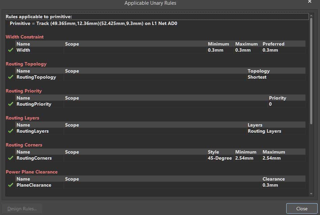Click the green checkmark beside RoutingTopology

[10, 77]
